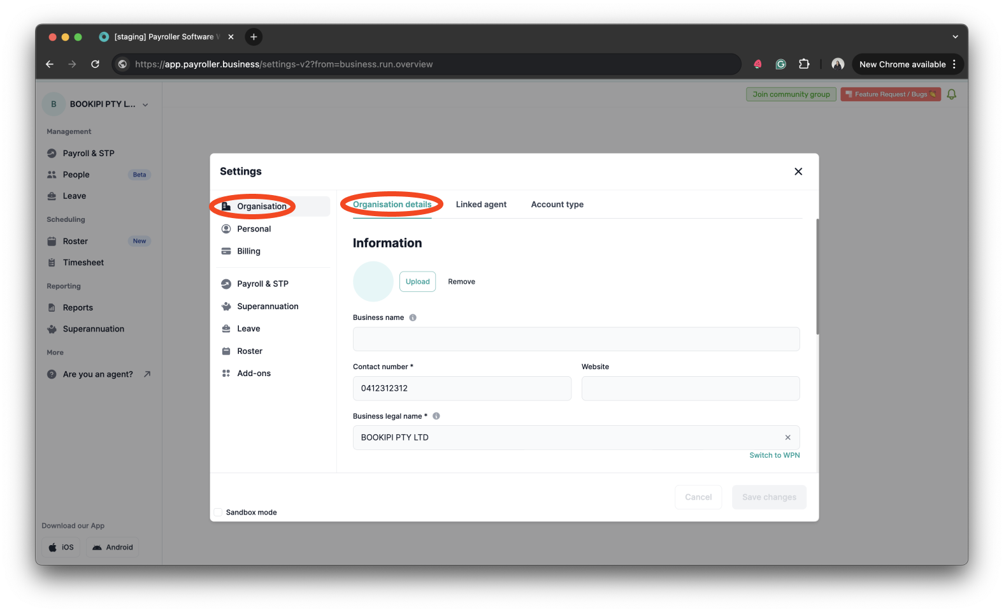Close the Settings dialog

point(798,171)
